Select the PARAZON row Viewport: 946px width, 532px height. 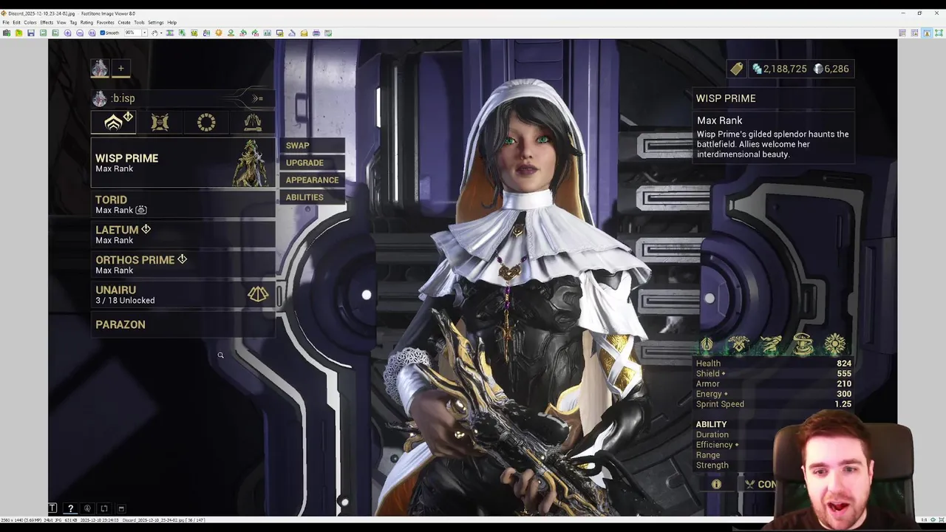pos(183,324)
